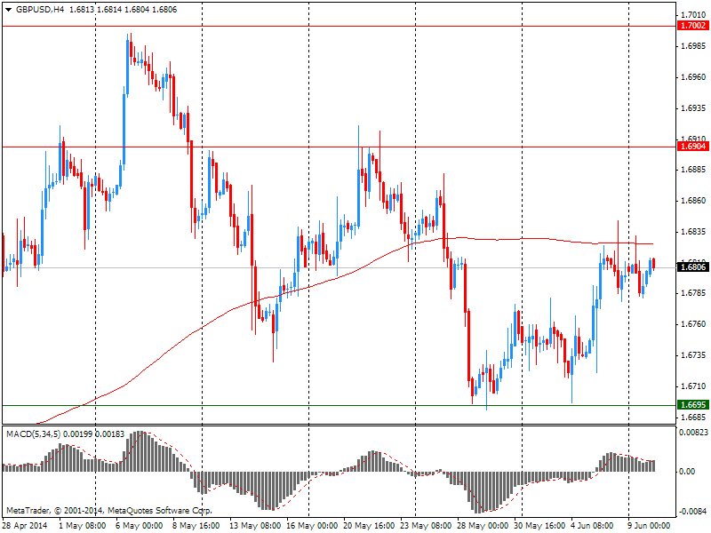Click the 6 May 00:00 time label

click(140, 526)
